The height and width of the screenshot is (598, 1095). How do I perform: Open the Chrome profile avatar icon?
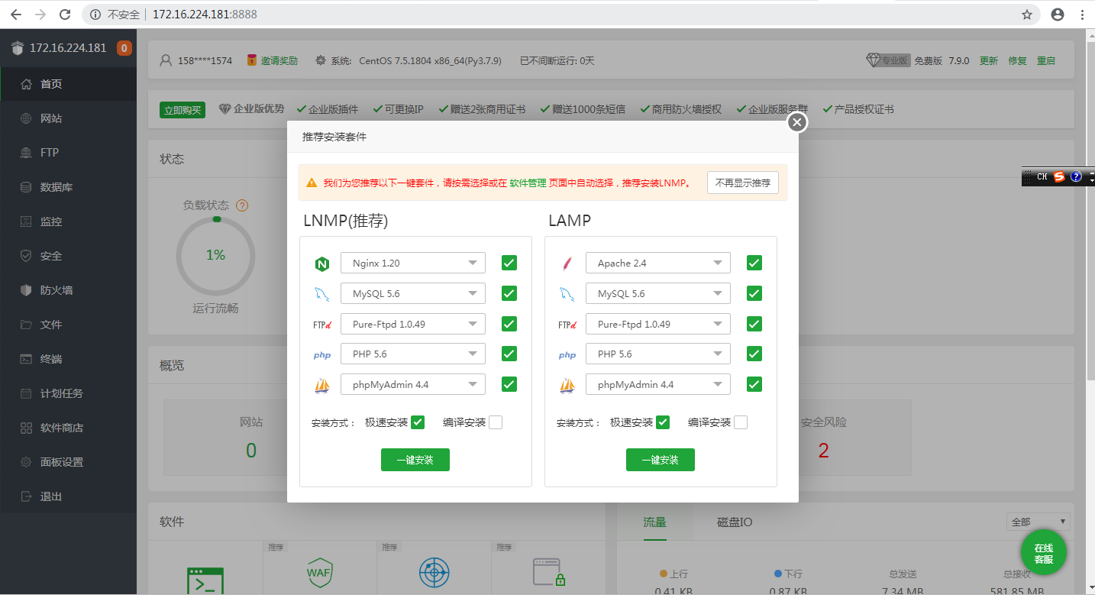1058,15
